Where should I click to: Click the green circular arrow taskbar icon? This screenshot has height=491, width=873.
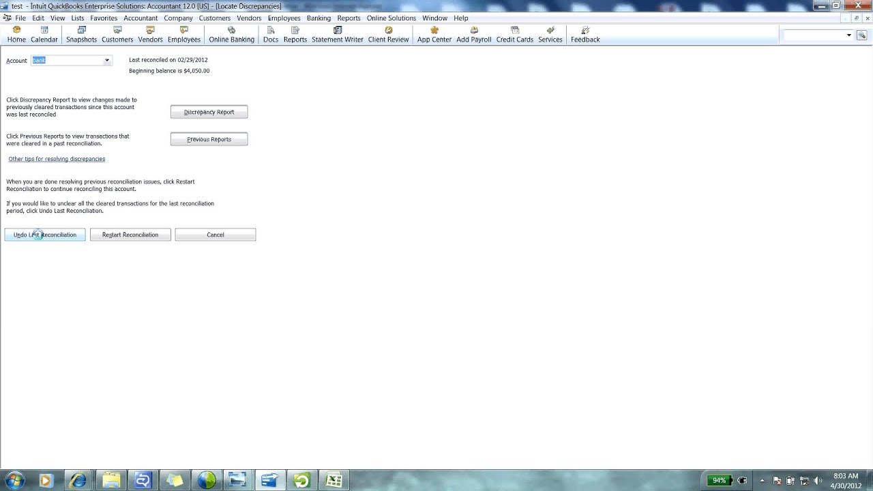tap(301, 480)
